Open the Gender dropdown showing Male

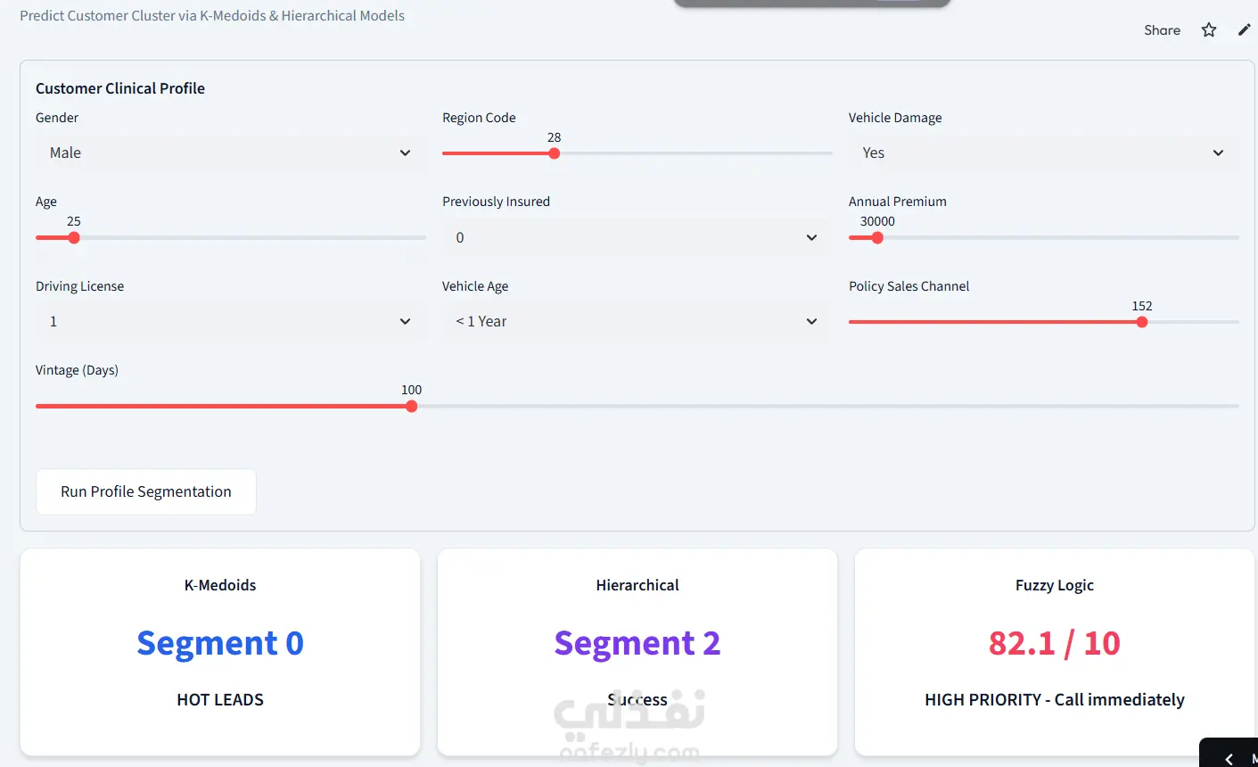230,153
